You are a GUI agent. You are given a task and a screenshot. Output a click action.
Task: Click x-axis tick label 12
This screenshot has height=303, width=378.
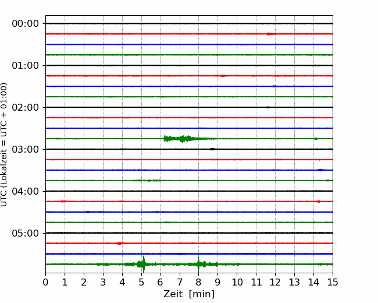pyautogui.click(x=275, y=282)
